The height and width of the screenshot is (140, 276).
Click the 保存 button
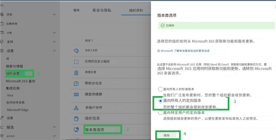167,135
